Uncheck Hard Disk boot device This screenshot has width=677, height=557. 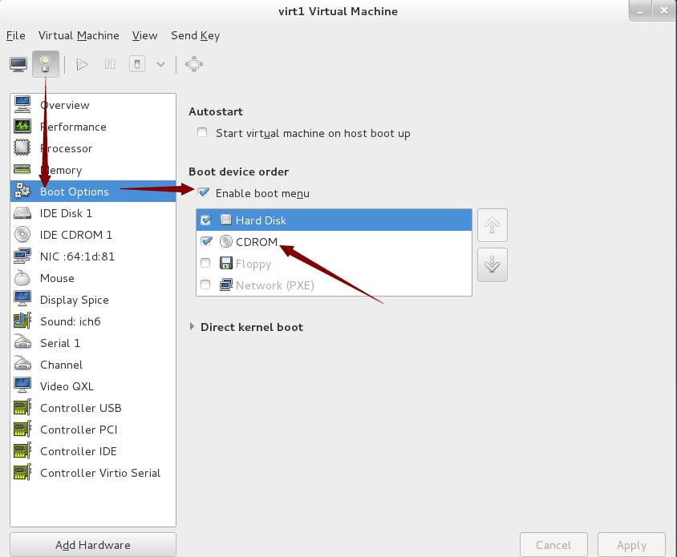coord(206,220)
